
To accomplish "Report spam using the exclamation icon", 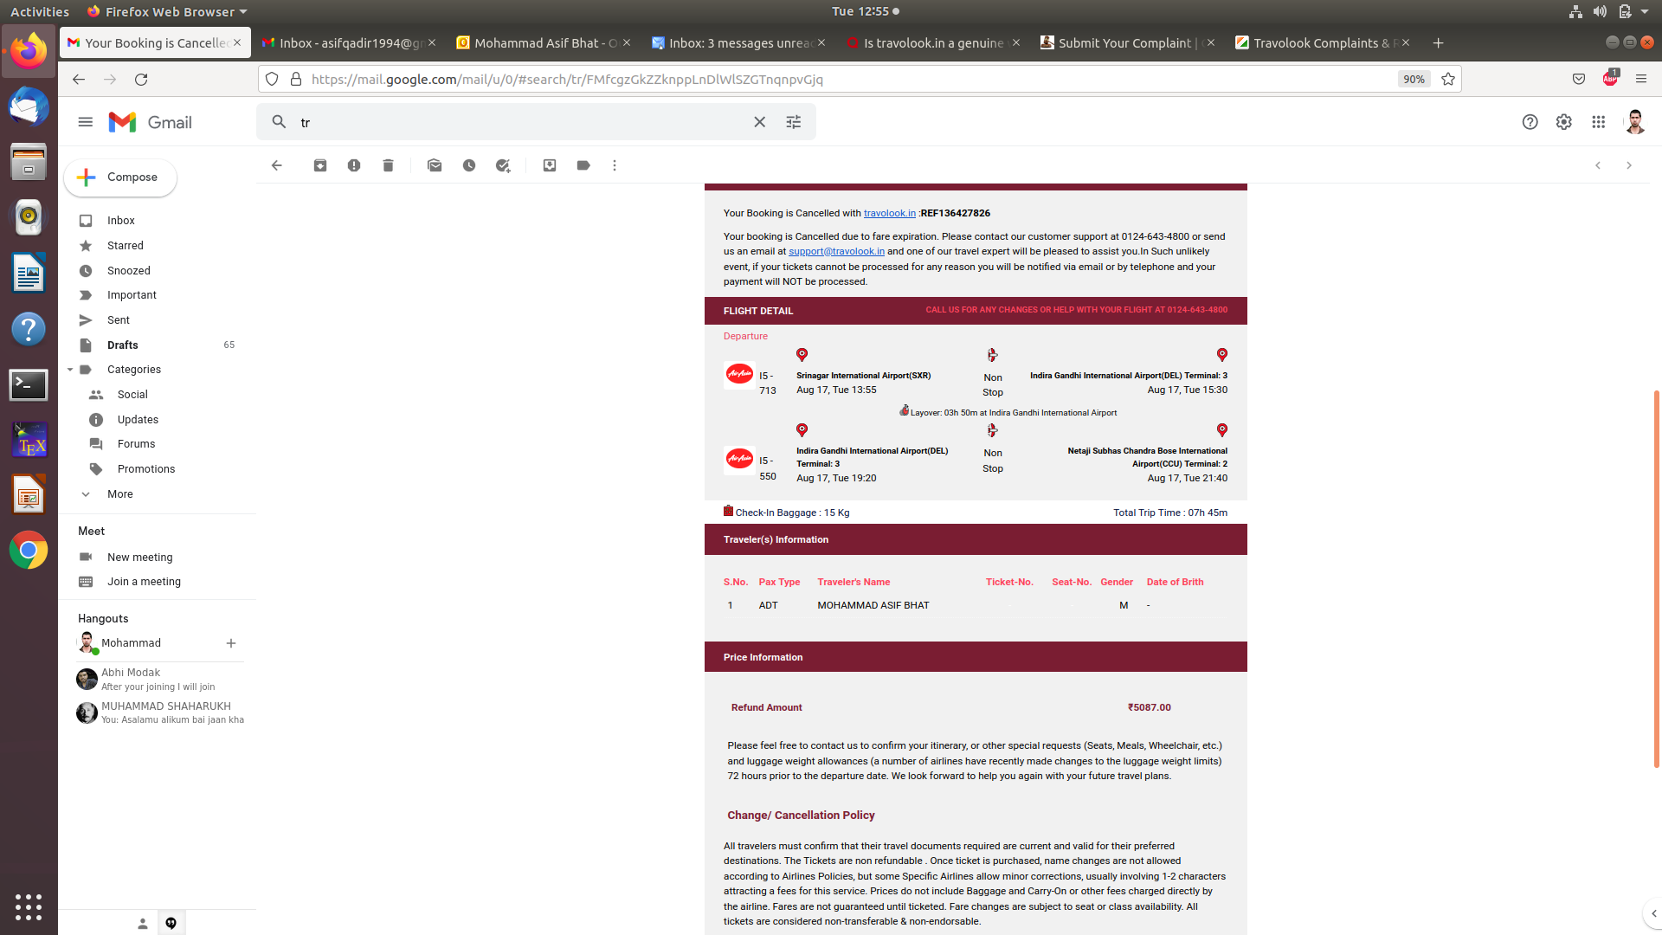I will [x=354, y=165].
